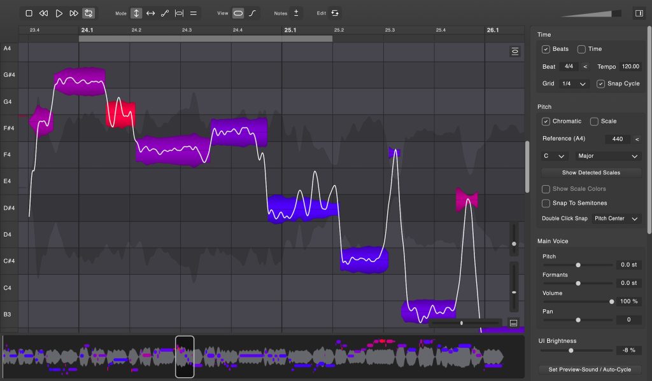Screen dimensions: 652x381
Task: Select the horizontal timing Mode tool
Action: point(152,12)
